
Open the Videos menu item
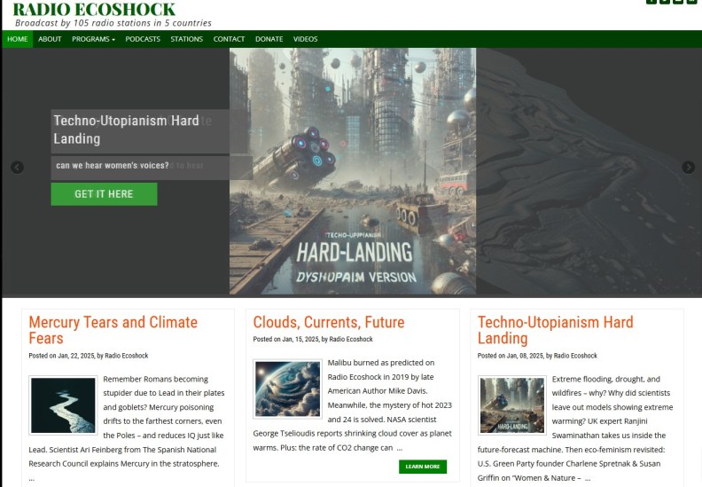305,39
